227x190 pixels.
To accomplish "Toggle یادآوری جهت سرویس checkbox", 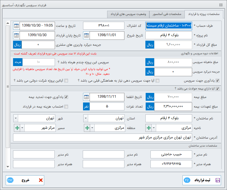I will click(217, 81).
